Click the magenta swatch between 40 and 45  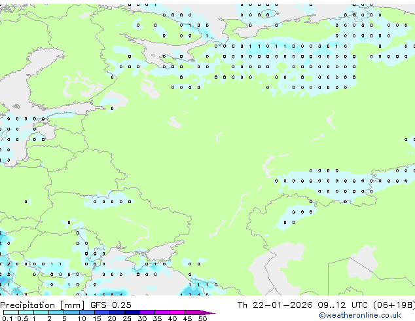[177, 312]
